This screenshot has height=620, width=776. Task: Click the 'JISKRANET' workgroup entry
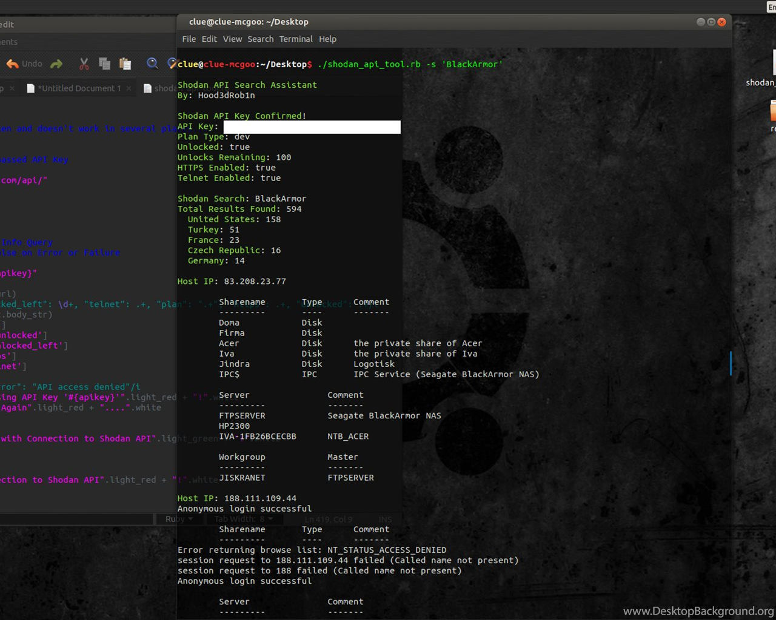242,478
